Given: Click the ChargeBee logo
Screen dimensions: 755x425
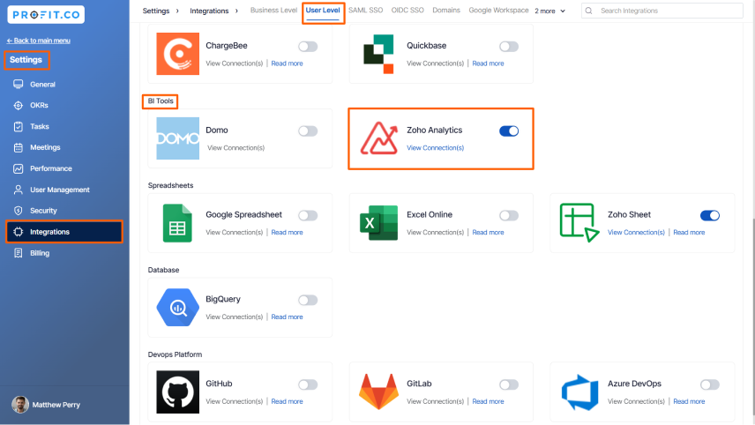Looking at the screenshot, I should (177, 54).
